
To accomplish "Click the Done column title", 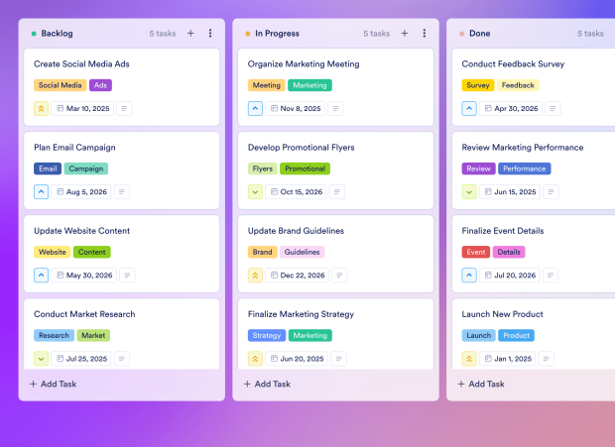I will click(x=480, y=34).
